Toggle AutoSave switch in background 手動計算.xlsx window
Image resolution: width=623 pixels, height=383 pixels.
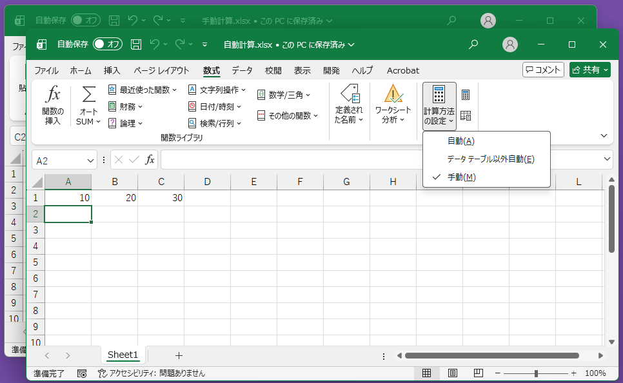coord(86,20)
